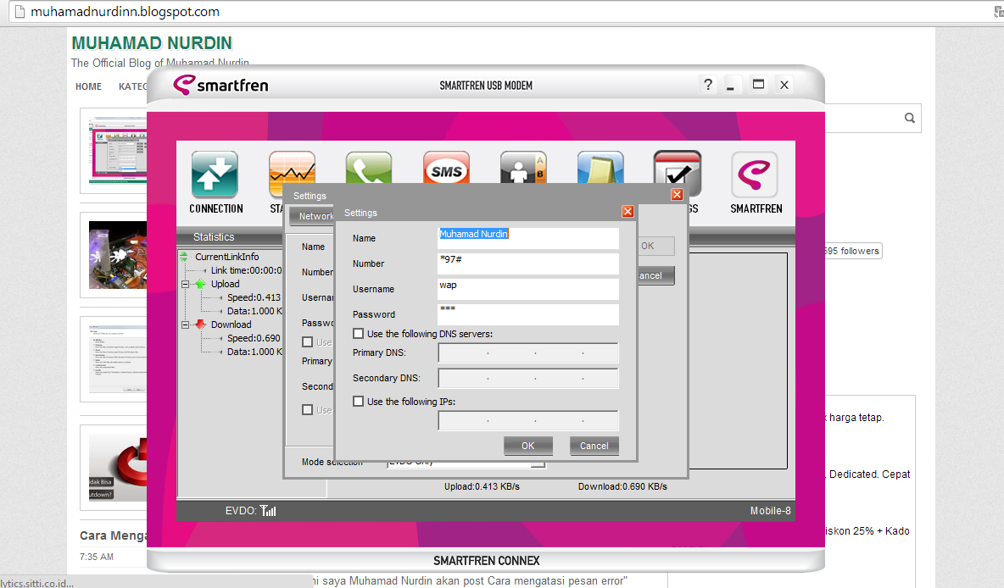This screenshot has height=588, width=1004.
Task: Click the Username field with wap
Action: click(x=528, y=289)
